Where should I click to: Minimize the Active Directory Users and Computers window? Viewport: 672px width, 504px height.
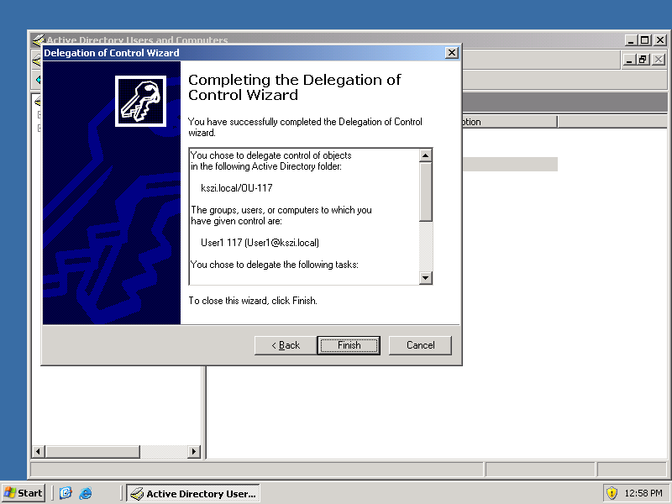[x=631, y=39]
